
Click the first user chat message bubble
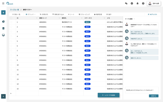point(144,26)
